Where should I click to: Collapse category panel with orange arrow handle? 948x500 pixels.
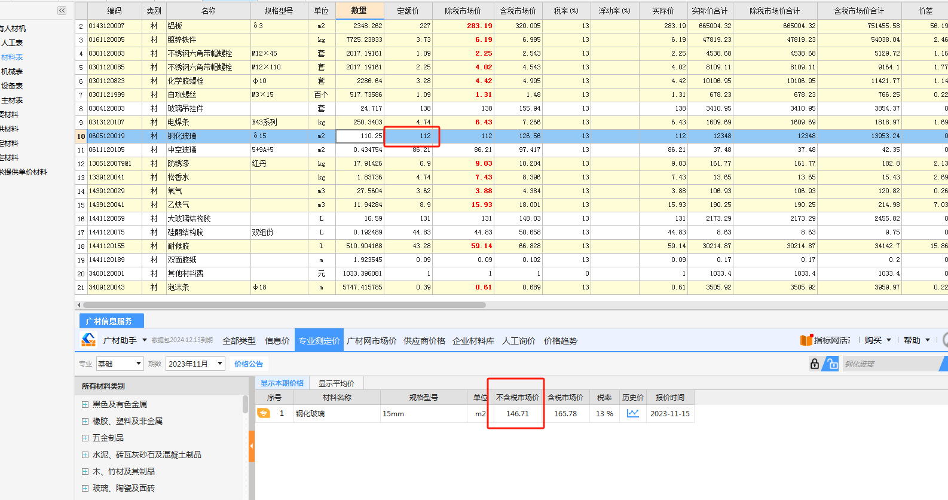coord(252,446)
